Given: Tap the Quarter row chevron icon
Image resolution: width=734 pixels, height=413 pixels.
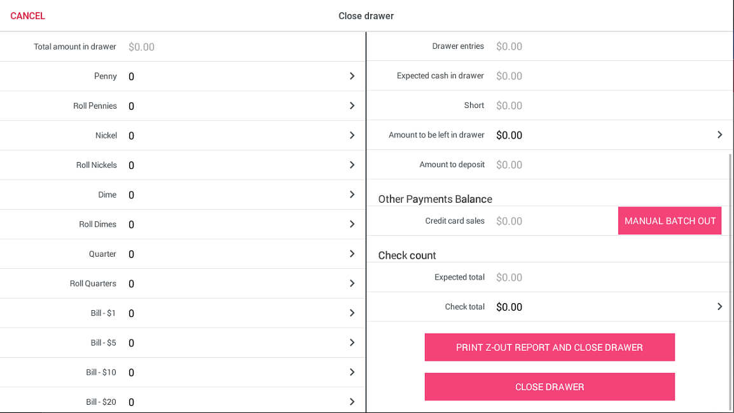Looking at the screenshot, I should point(352,254).
